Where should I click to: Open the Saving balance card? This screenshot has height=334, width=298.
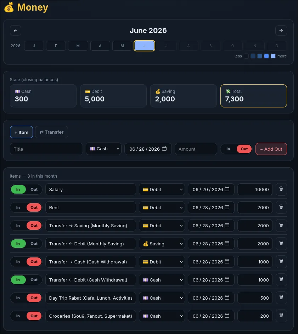[x=184, y=96]
